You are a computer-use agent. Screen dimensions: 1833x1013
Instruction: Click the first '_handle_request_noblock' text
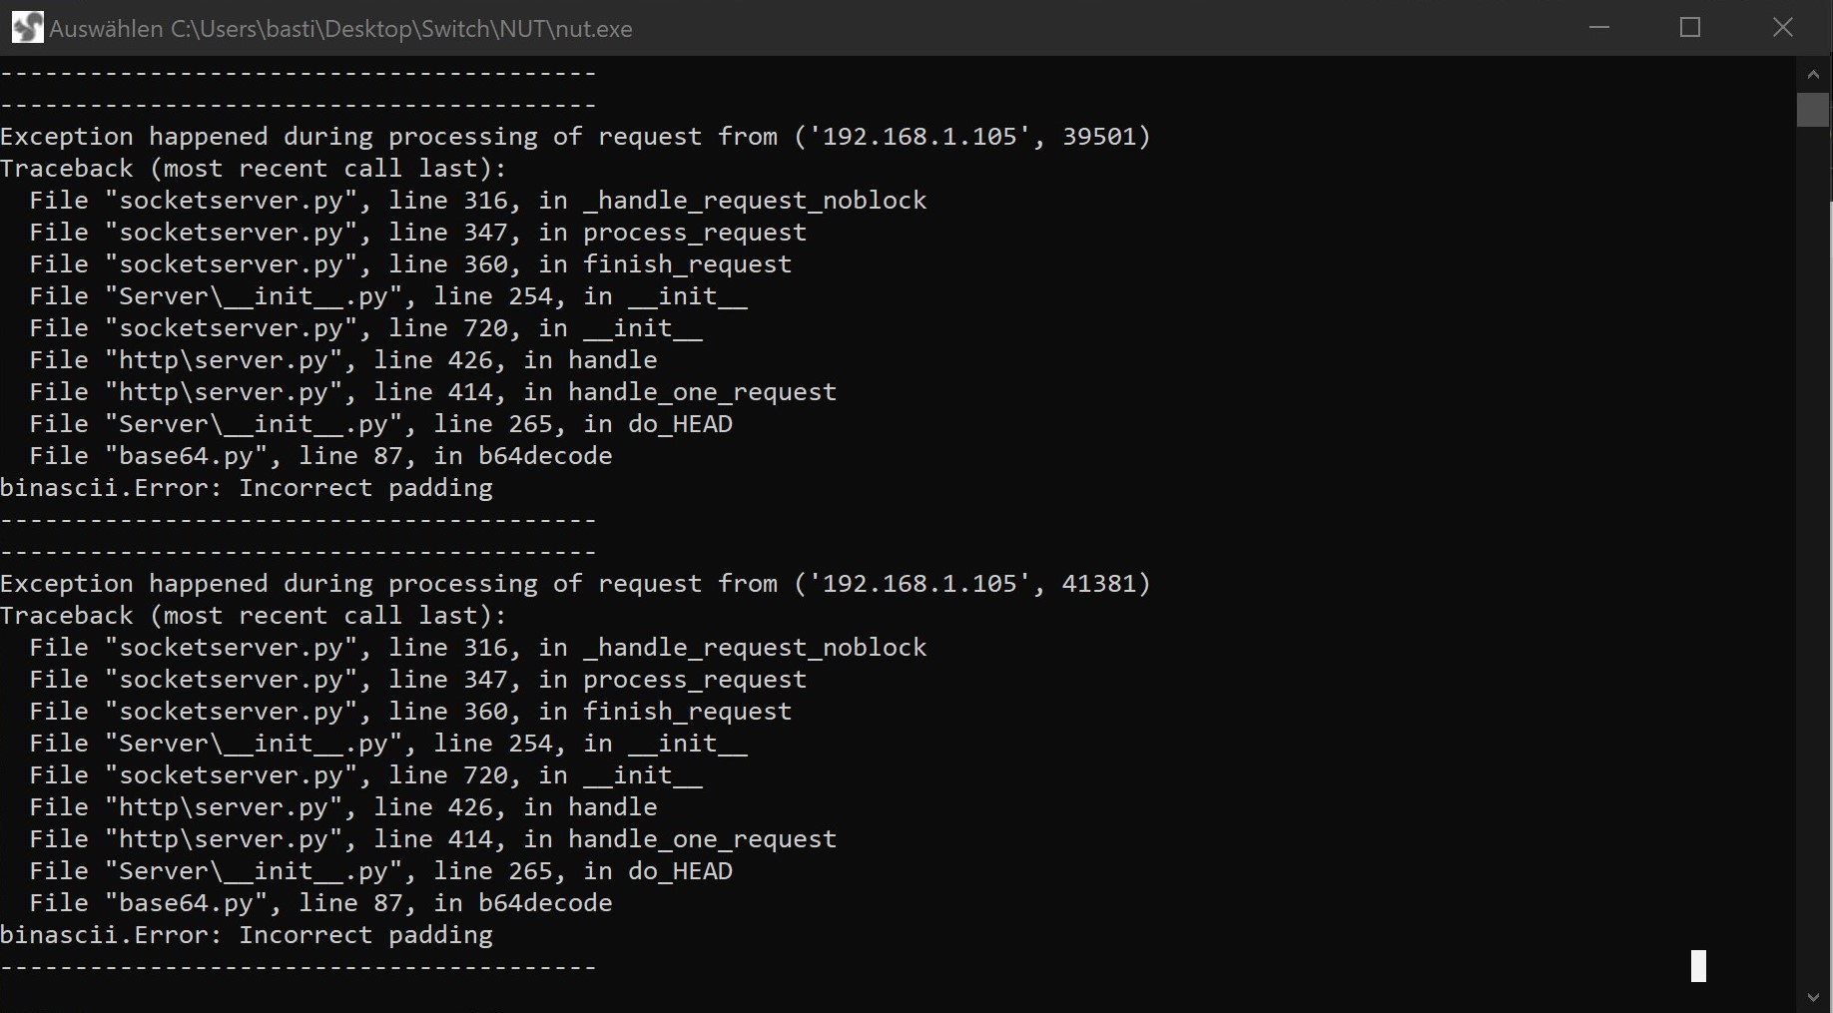(756, 201)
